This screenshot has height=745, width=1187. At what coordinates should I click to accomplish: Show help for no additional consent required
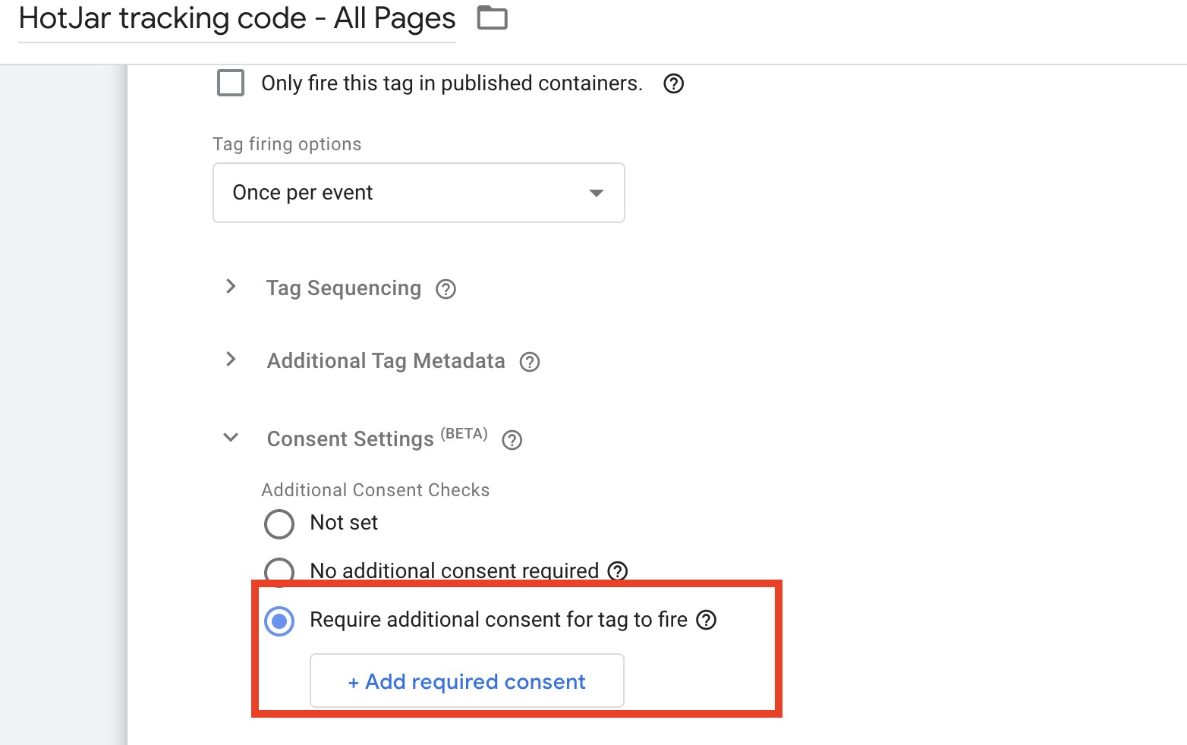619,571
